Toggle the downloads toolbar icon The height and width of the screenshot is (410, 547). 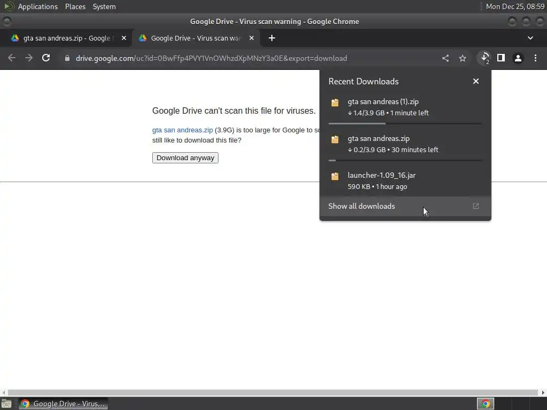tap(485, 58)
